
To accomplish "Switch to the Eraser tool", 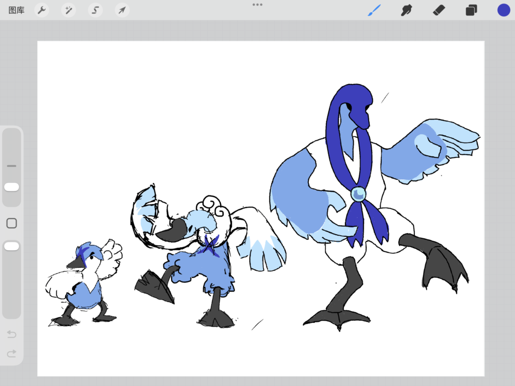I will coord(439,10).
